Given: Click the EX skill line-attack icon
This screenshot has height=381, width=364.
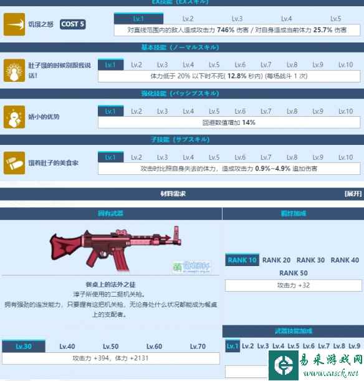Looking at the screenshot, I should (14, 24).
